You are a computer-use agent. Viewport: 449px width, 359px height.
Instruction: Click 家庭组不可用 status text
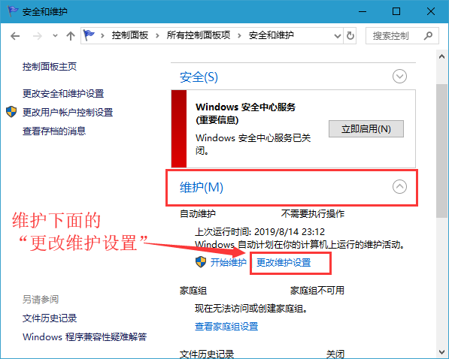pyautogui.click(x=317, y=291)
